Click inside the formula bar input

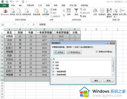click(82, 25)
